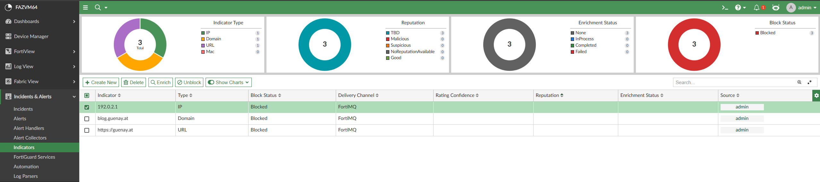
Task: Open the help question mark menu
Action: [x=738, y=7]
